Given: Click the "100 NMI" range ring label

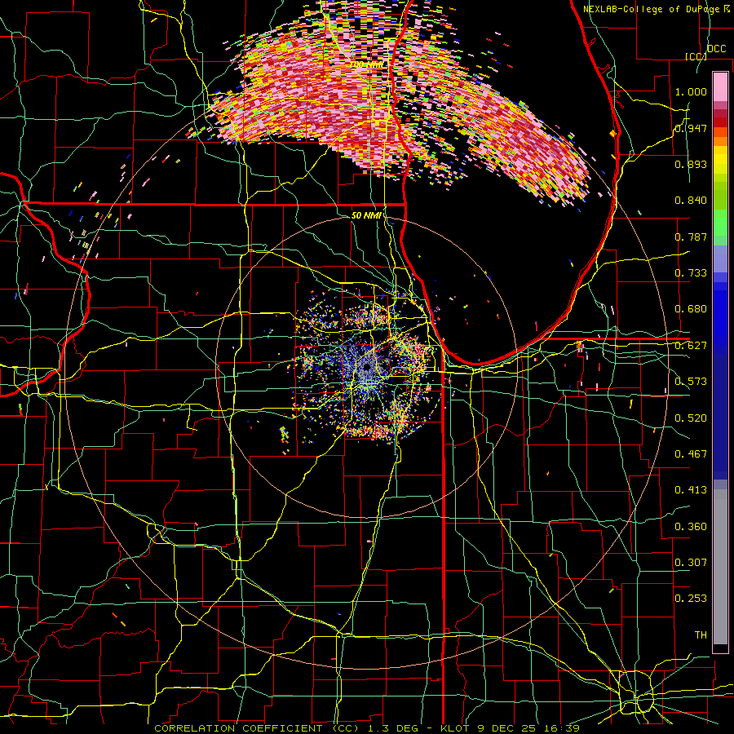Looking at the screenshot, I should tap(368, 64).
